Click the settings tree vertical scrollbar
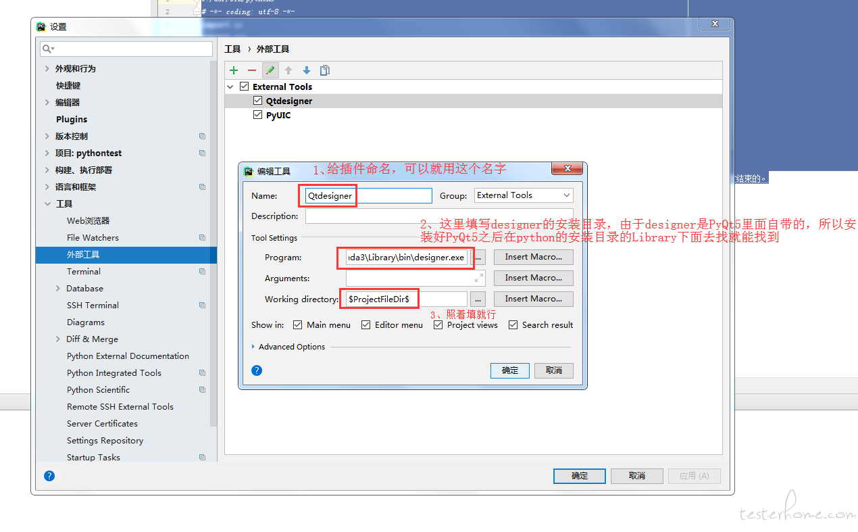 click(x=213, y=243)
